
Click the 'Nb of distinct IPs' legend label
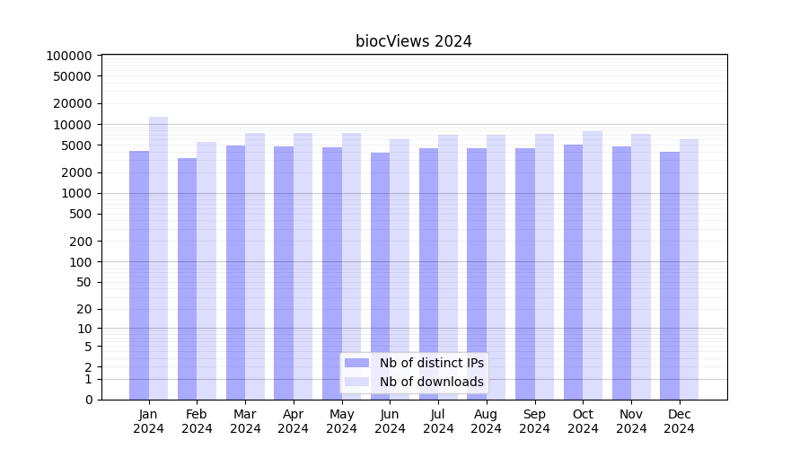click(431, 363)
